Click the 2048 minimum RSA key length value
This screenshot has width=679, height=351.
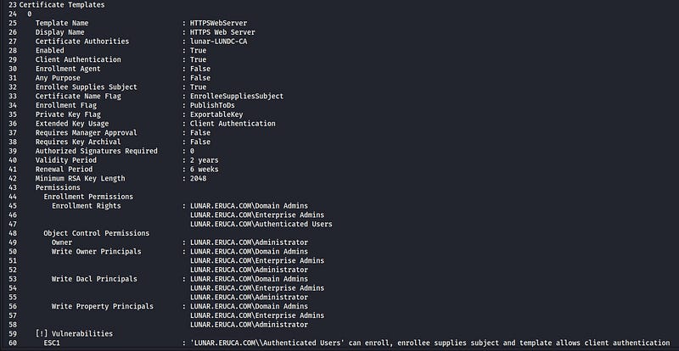point(198,178)
